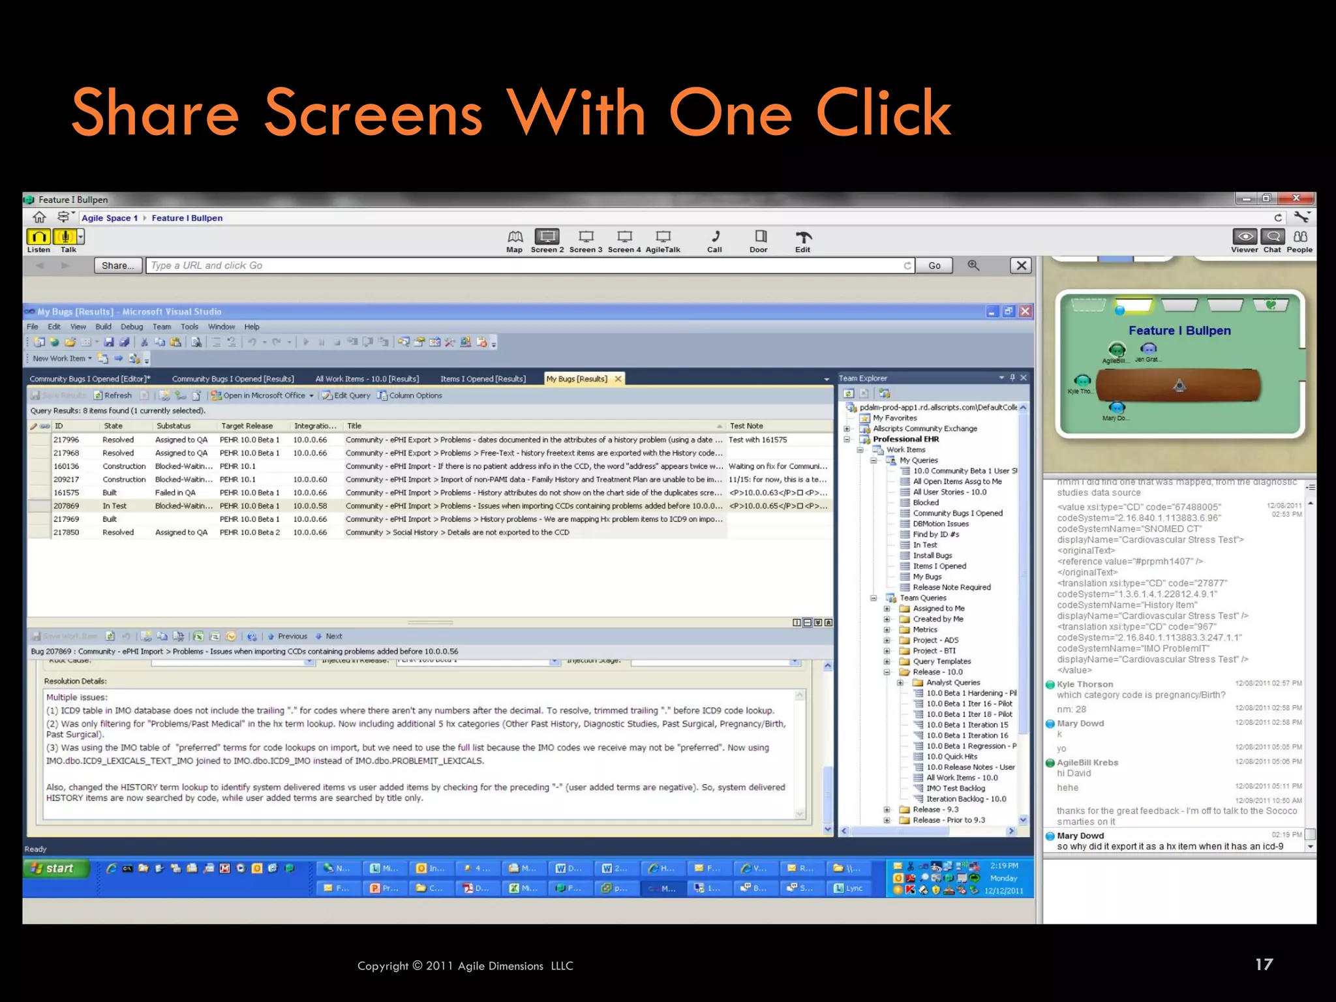Screen dimensions: 1336x1002
Task: Click the Kyle Tho... avatar in Bullpen
Action: (1082, 382)
